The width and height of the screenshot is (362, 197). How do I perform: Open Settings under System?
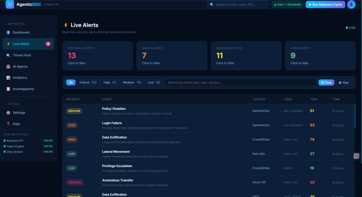pyautogui.click(x=28, y=113)
